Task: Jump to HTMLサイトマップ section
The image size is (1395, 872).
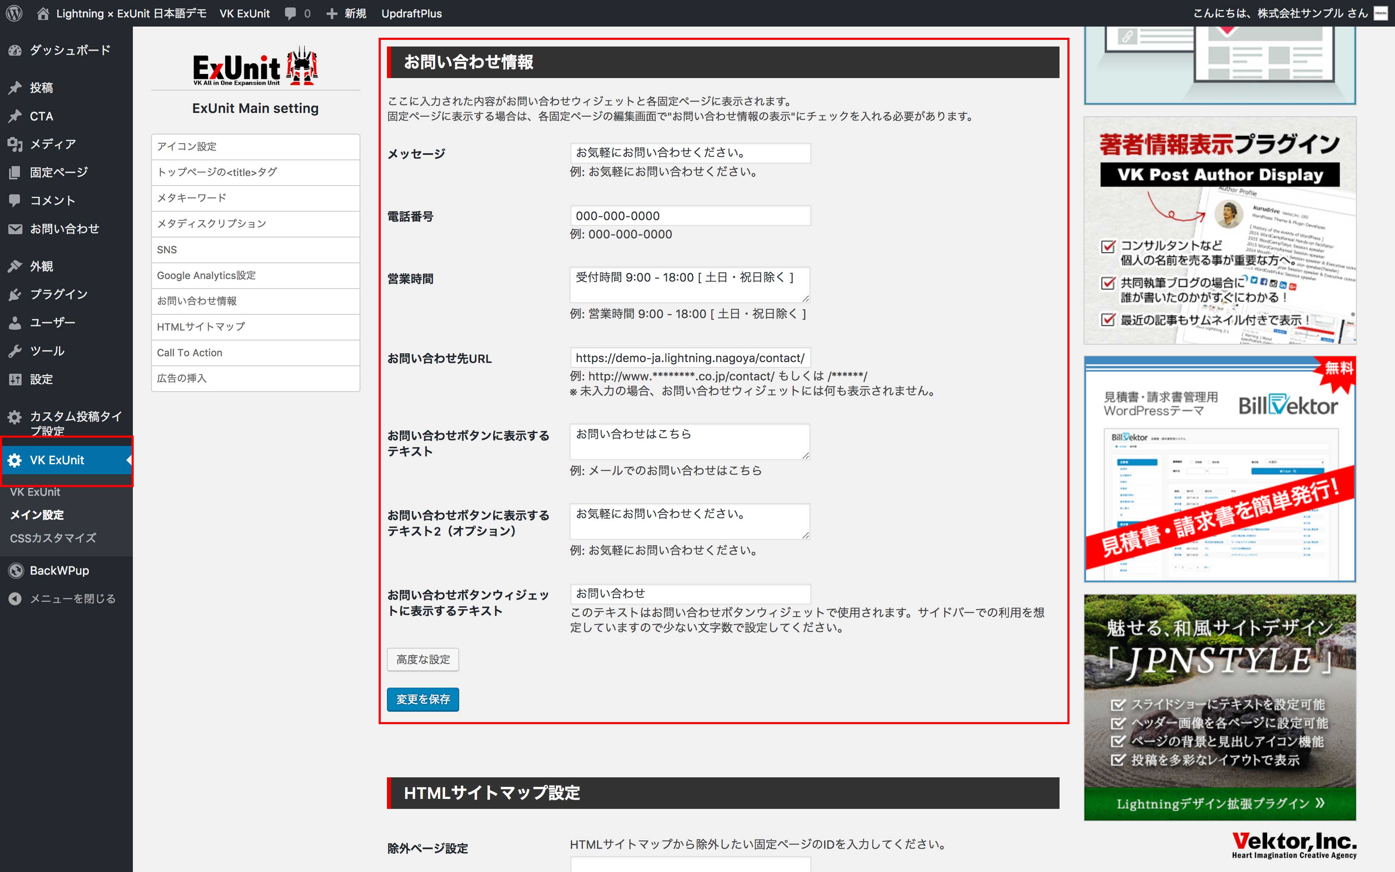Action: (255, 326)
